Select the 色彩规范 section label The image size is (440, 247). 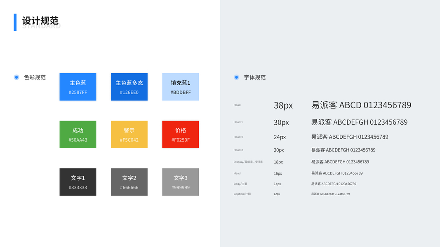point(35,77)
